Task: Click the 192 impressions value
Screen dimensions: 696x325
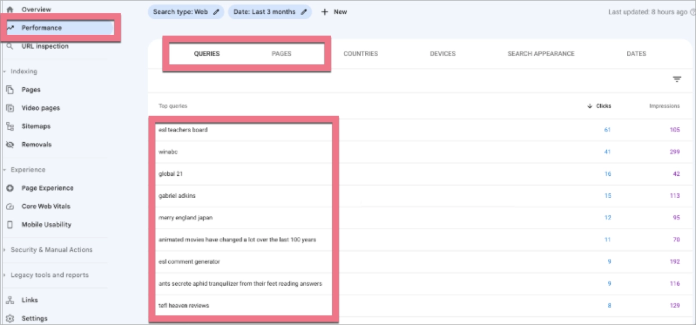Action: [x=675, y=262]
